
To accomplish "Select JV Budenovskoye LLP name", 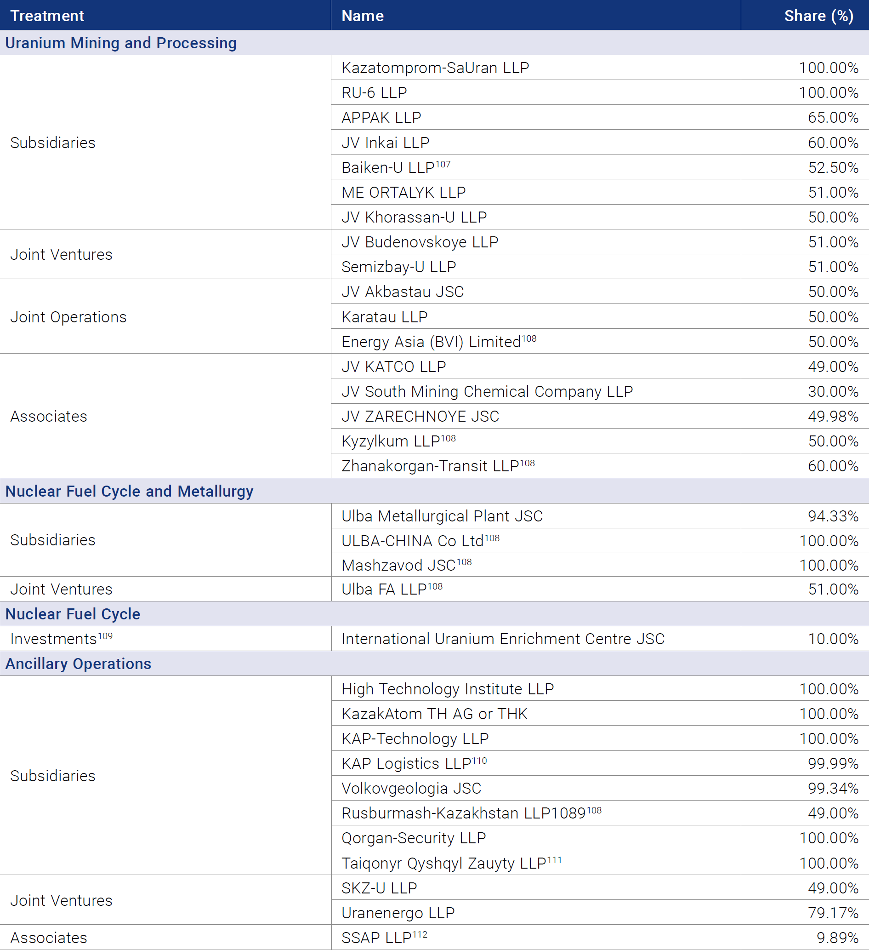I will tap(420, 242).
